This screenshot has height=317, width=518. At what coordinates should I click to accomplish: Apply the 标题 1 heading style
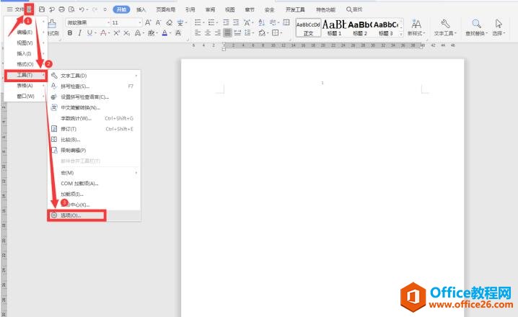click(334, 27)
